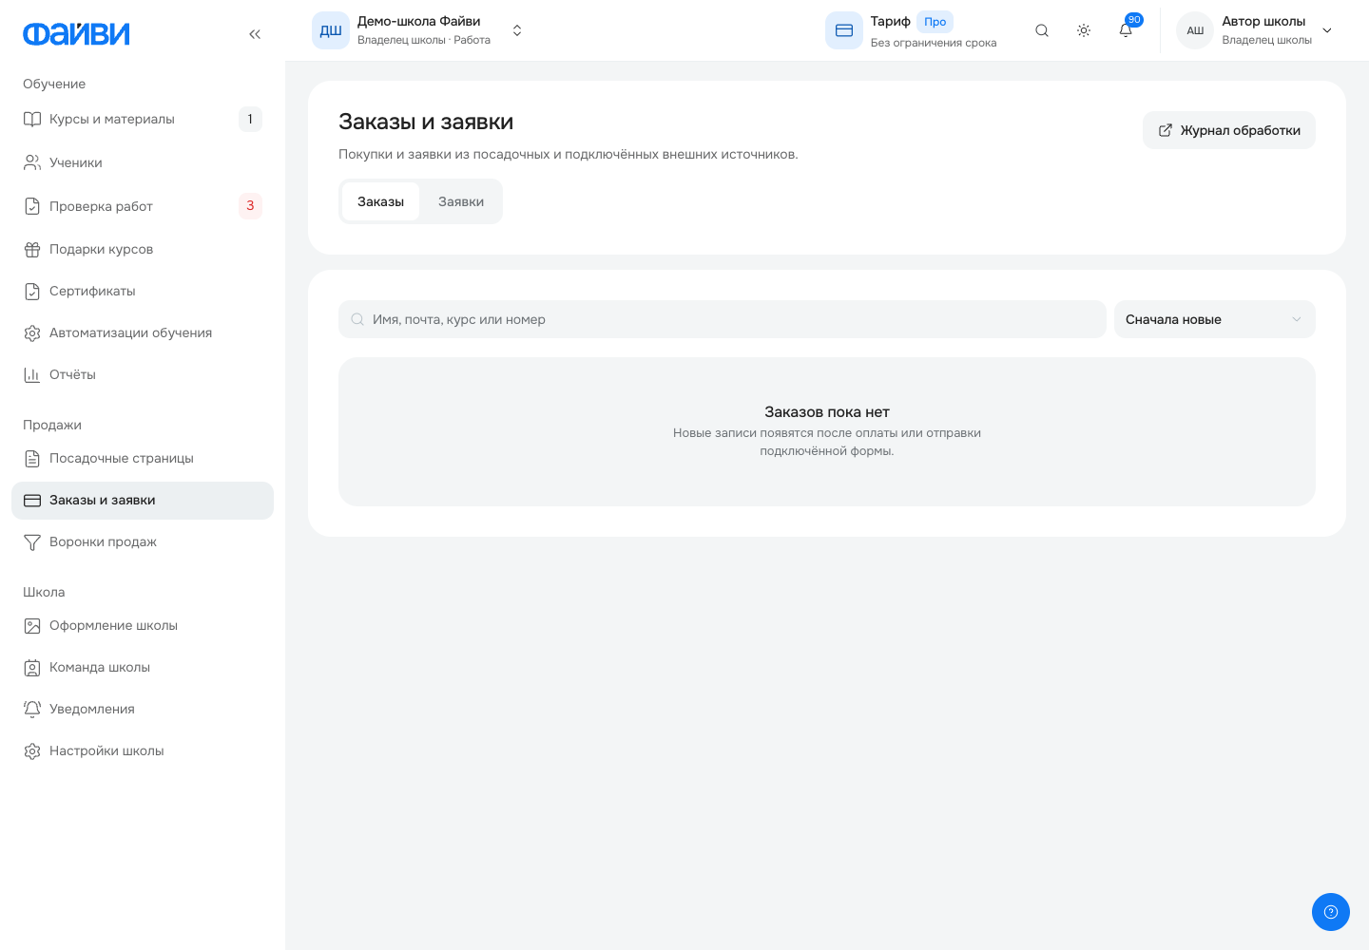Click the book icon for Курсы и материалы
Viewport: 1369px width, 950px height.
click(x=32, y=119)
